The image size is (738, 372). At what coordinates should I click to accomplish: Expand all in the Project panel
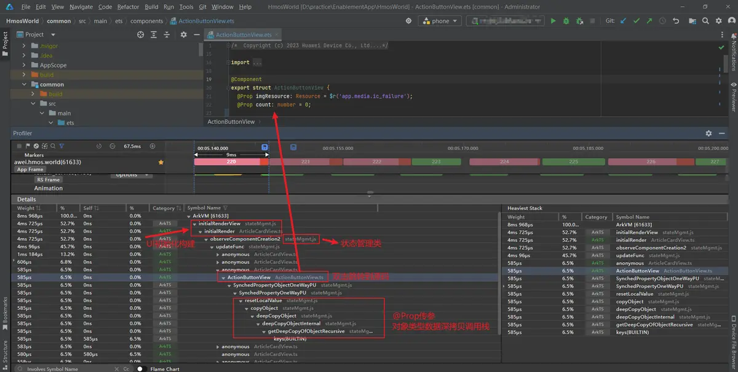tap(154, 34)
